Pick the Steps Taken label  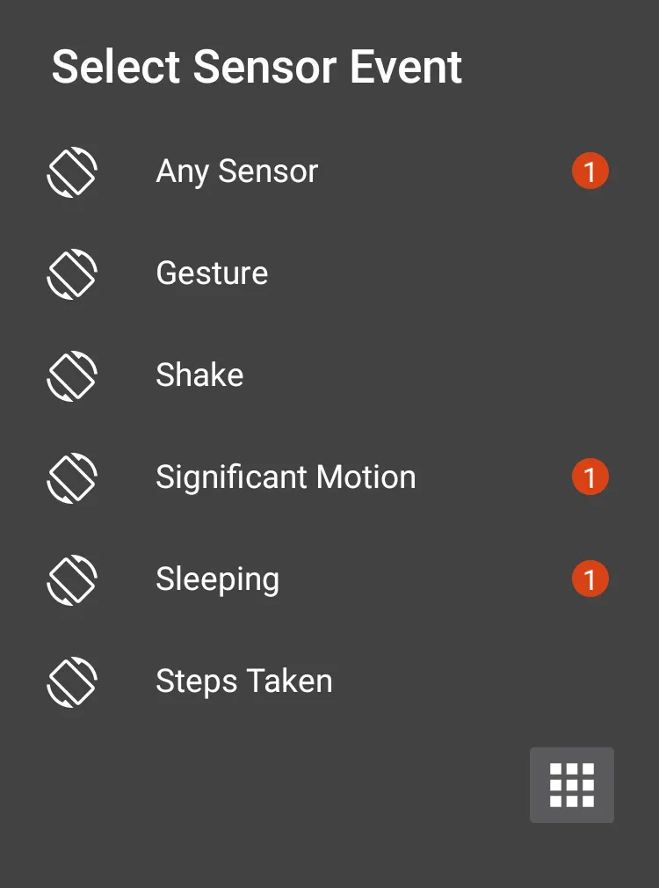pyautogui.click(x=243, y=681)
